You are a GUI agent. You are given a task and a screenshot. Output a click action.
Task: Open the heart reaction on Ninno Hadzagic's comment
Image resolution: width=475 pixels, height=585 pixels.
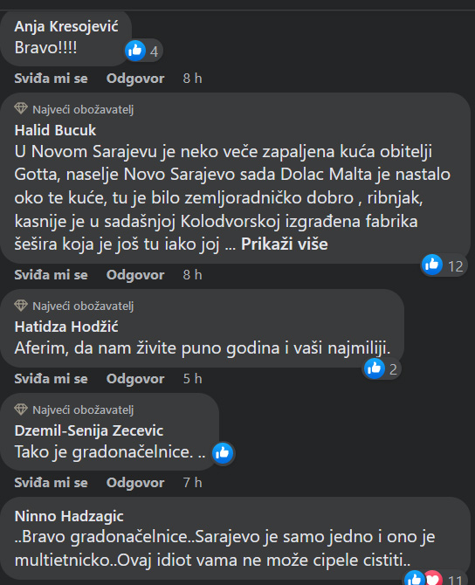(x=432, y=579)
